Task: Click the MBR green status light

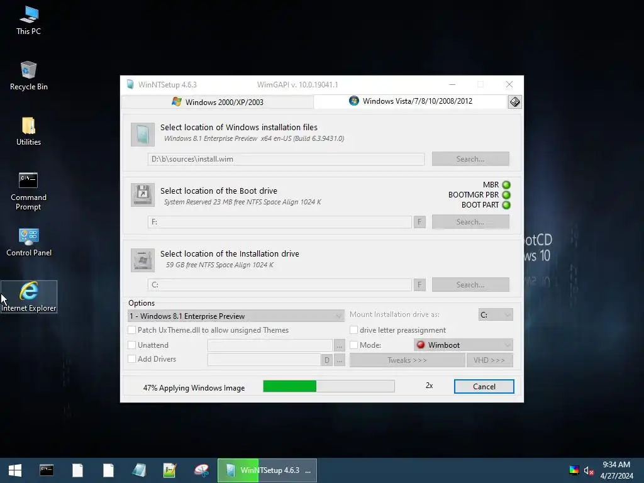Action: [x=506, y=185]
